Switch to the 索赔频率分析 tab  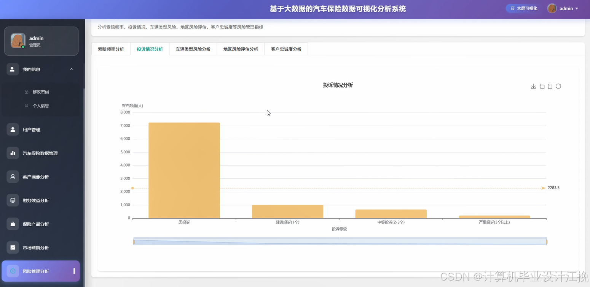coord(111,49)
